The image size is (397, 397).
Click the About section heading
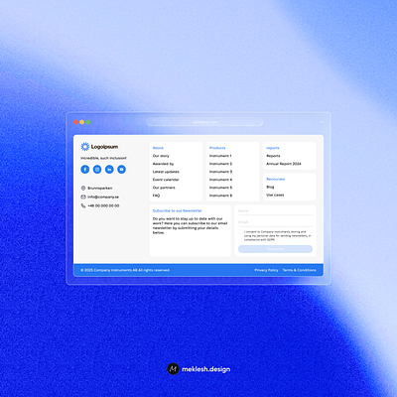pyautogui.click(x=158, y=148)
